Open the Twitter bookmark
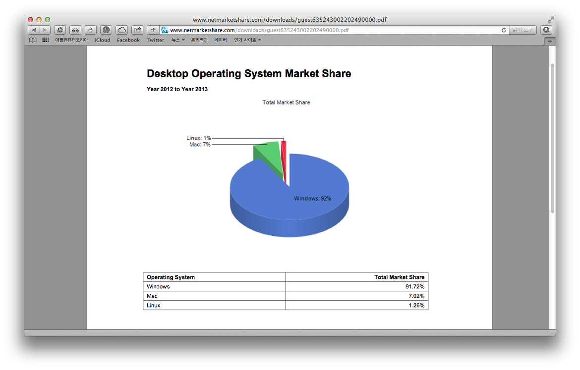Image resolution: width=580 pixels, height=370 pixels. click(155, 40)
